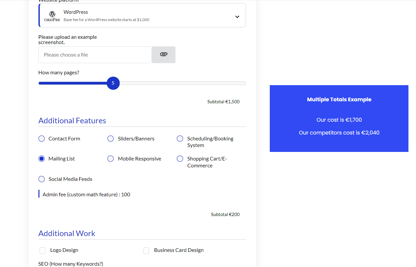Select the Mobile Responsive radio option

pyautogui.click(x=111, y=159)
